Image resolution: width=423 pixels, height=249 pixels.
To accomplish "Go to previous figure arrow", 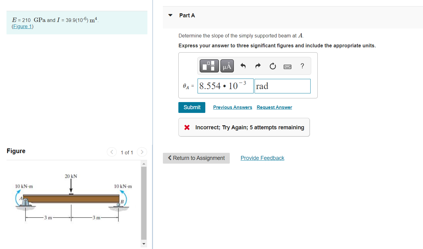I will (x=111, y=152).
